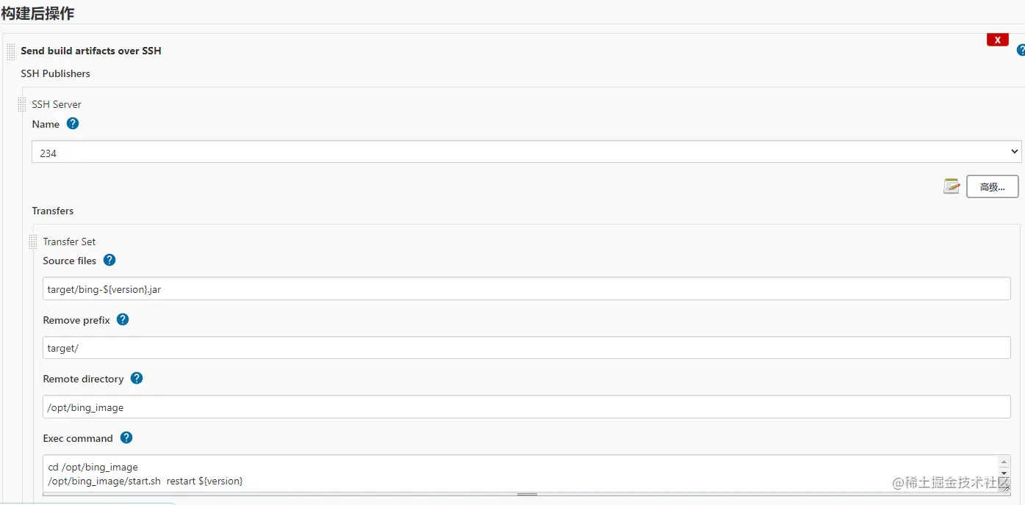This screenshot has width=1025, height=505.
Task: Click the Exec command resize grip
Action: [1005, 487]
